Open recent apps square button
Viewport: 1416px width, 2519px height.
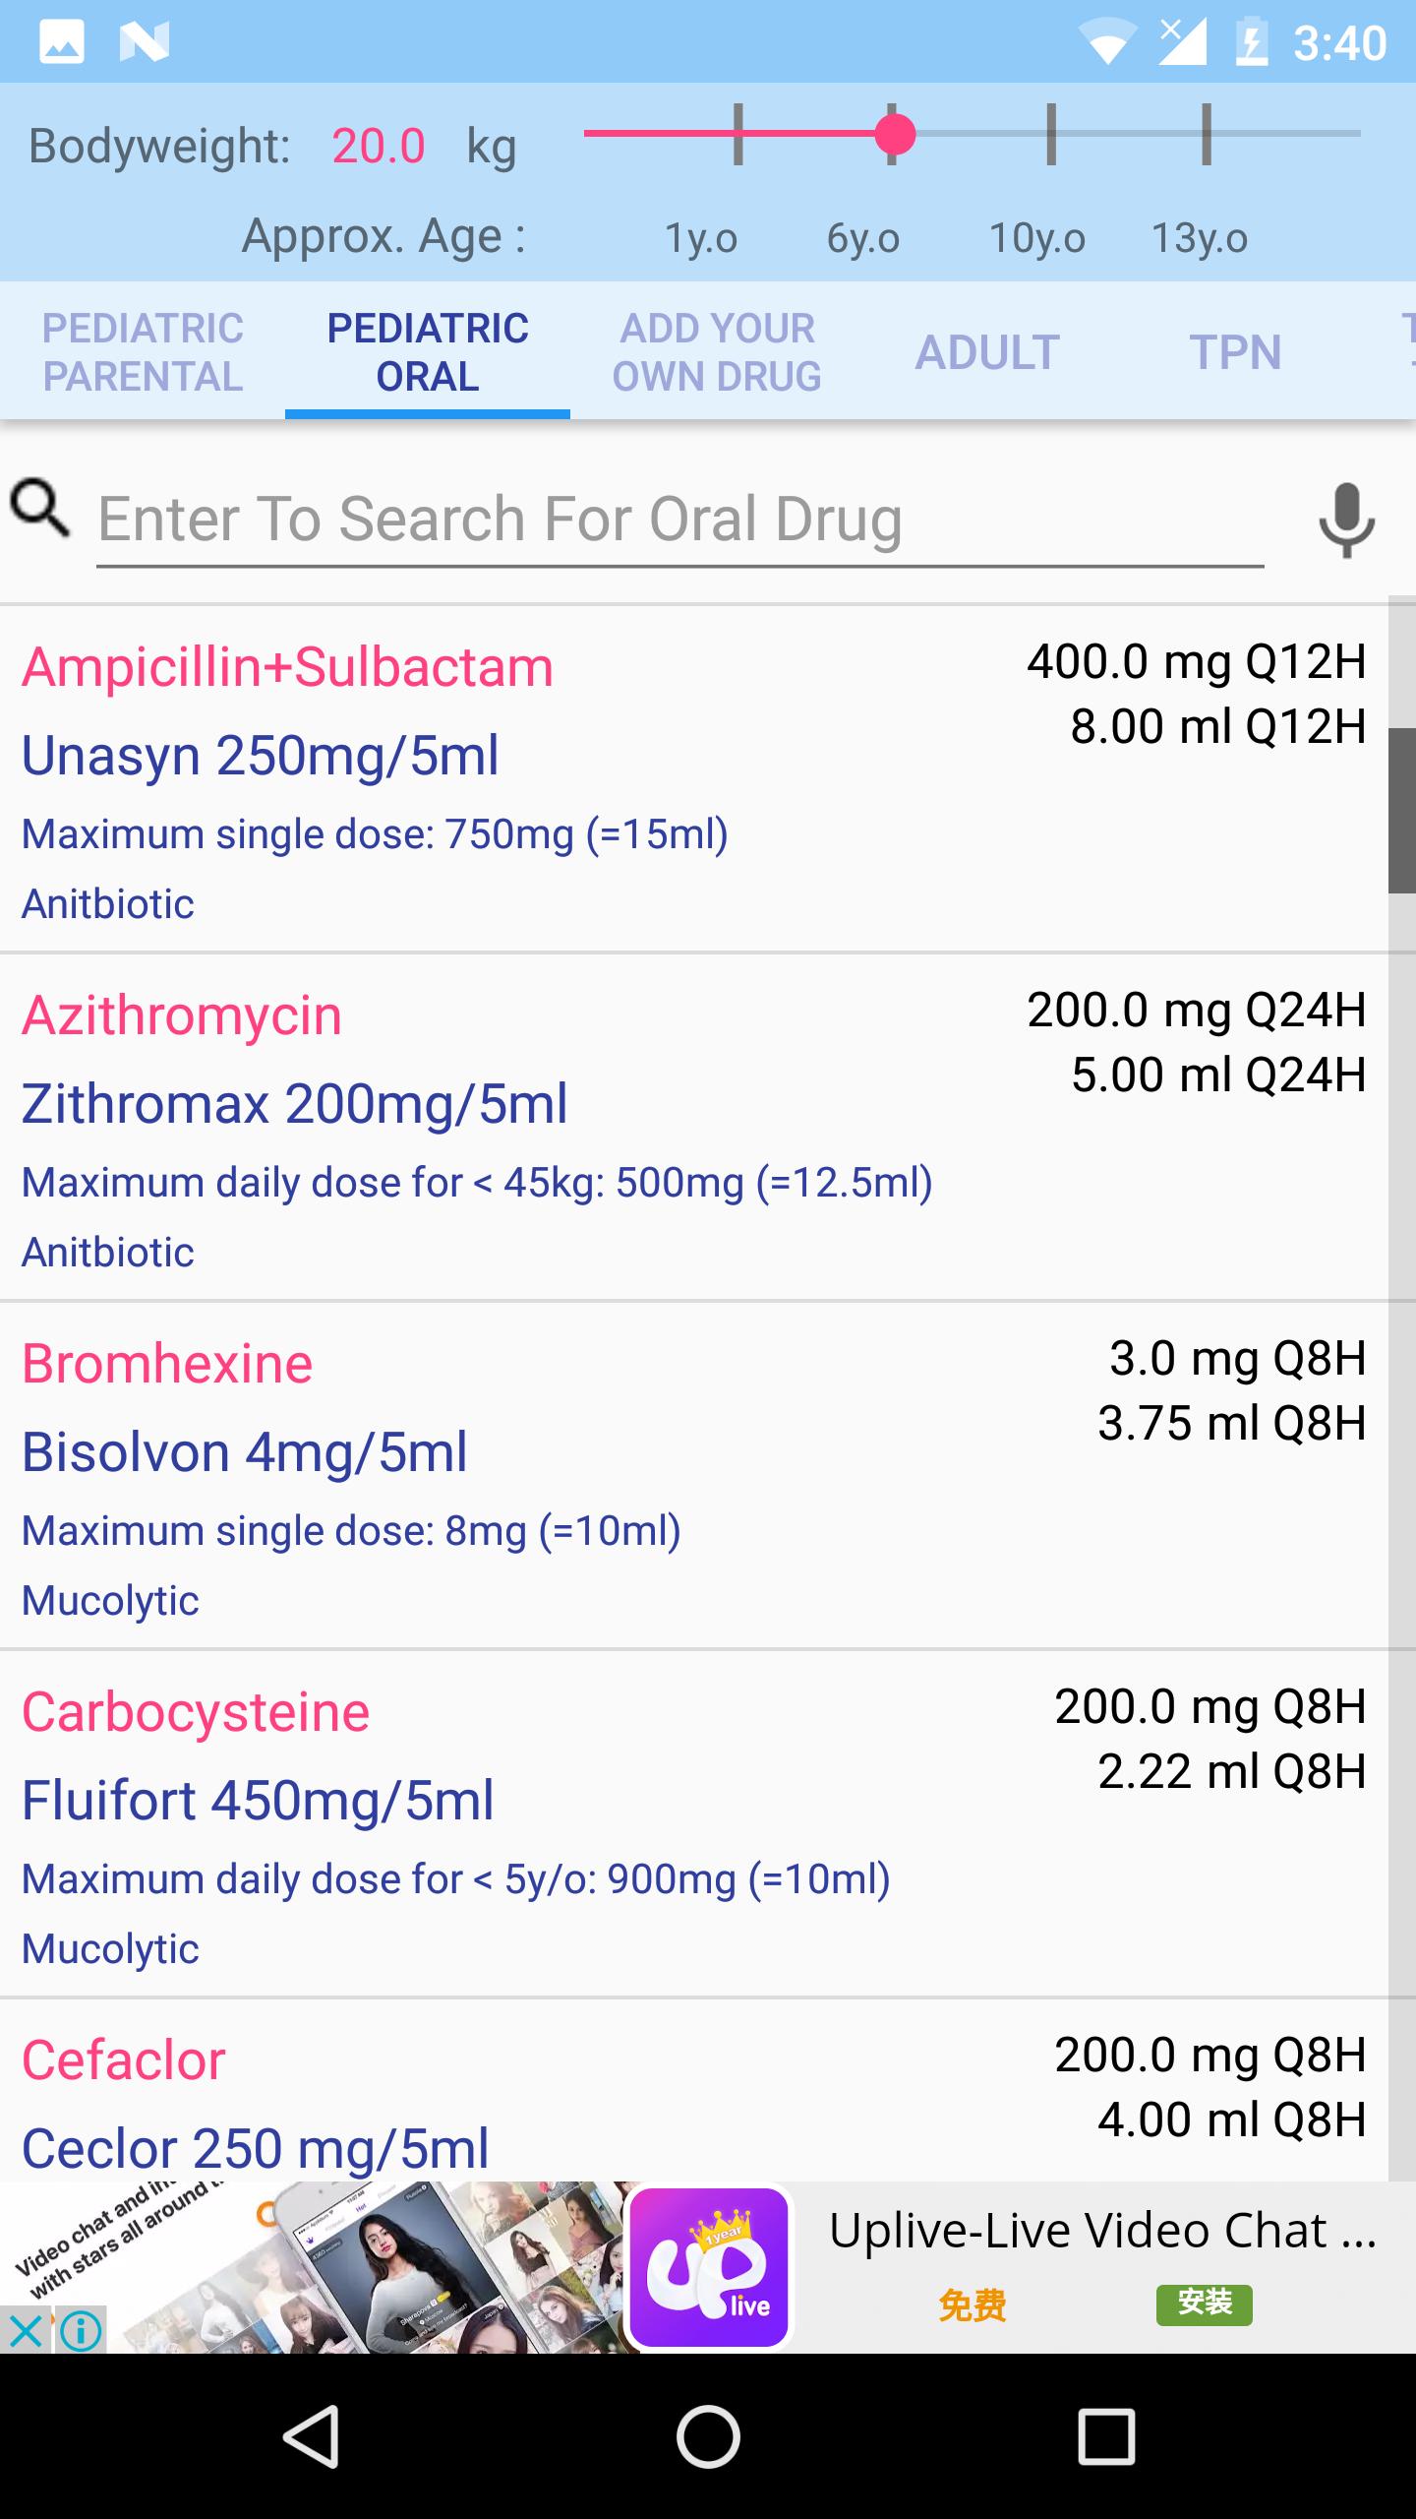[x=1106, y=2436]
